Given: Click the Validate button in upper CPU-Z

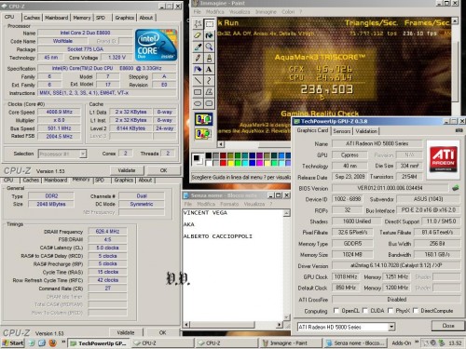Looking at the screenshot, I should (127, 170).
